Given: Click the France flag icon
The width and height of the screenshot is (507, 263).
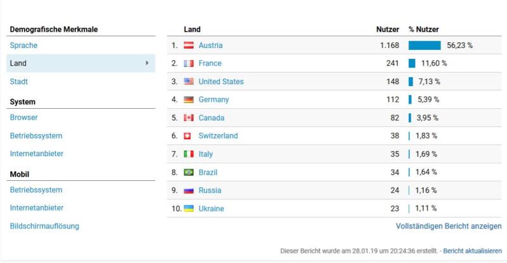Looking at the screenshot, I should pos(188,64).
